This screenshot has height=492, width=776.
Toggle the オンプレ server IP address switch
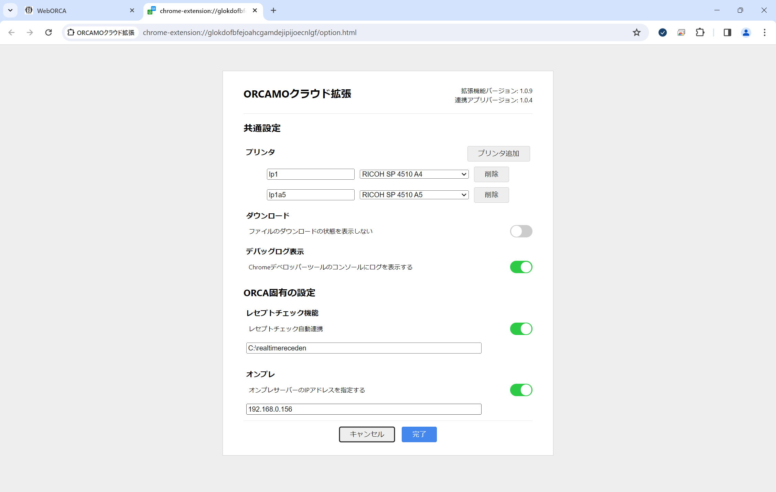point(521,390)
